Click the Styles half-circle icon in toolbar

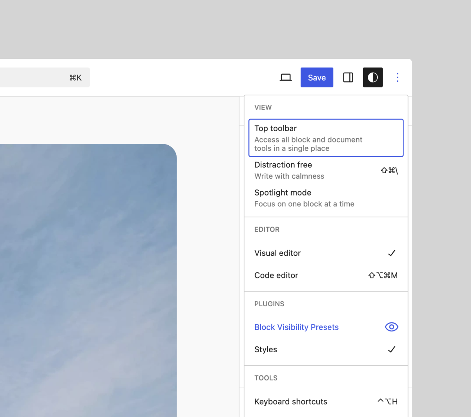[x=372, y=77]
